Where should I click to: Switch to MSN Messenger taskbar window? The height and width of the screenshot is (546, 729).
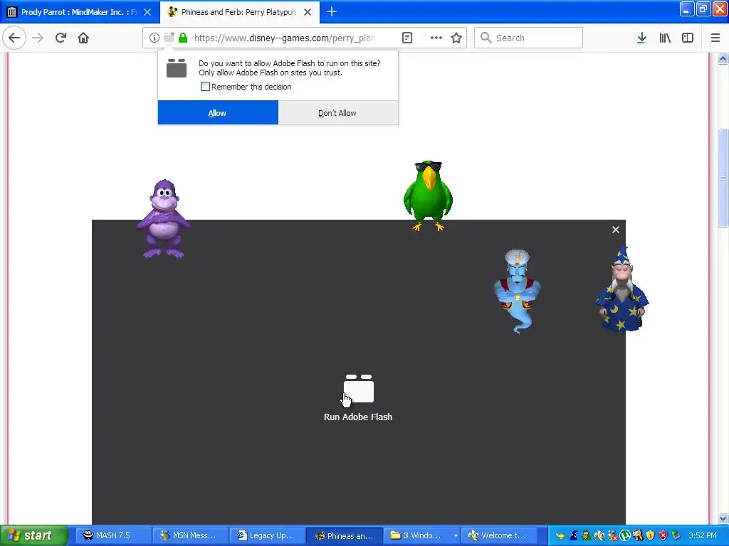(191, 535)
